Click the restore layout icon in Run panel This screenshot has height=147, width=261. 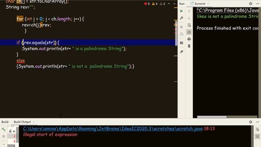181,43
